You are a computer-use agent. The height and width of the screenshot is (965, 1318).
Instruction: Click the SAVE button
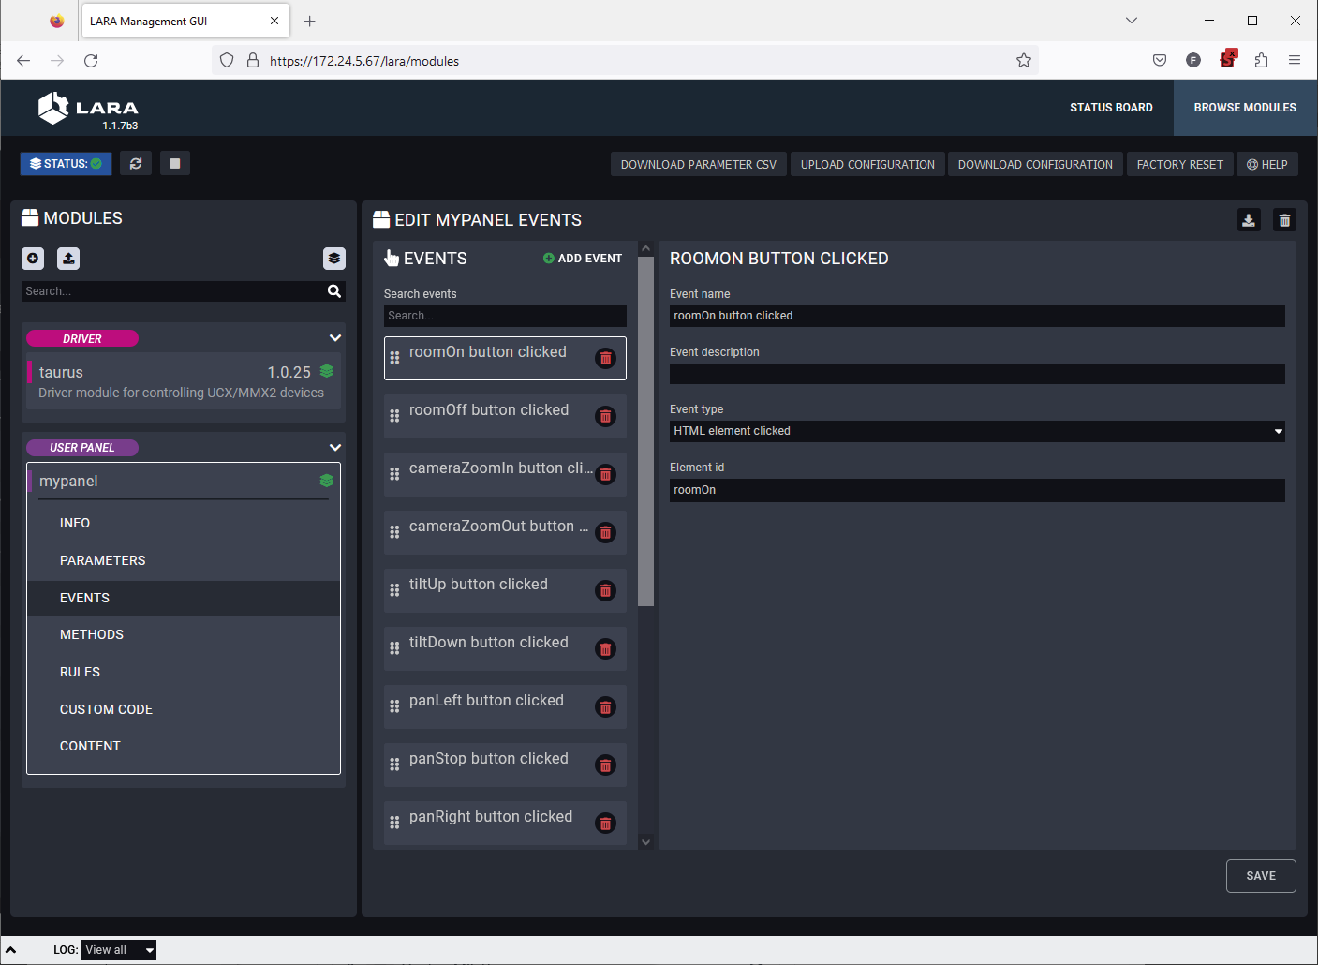[1260, 876]
